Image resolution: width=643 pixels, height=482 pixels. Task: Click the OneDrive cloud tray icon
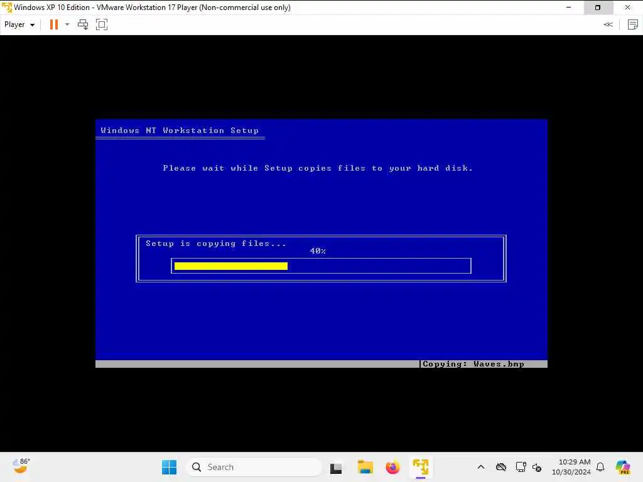pos(500,467)
